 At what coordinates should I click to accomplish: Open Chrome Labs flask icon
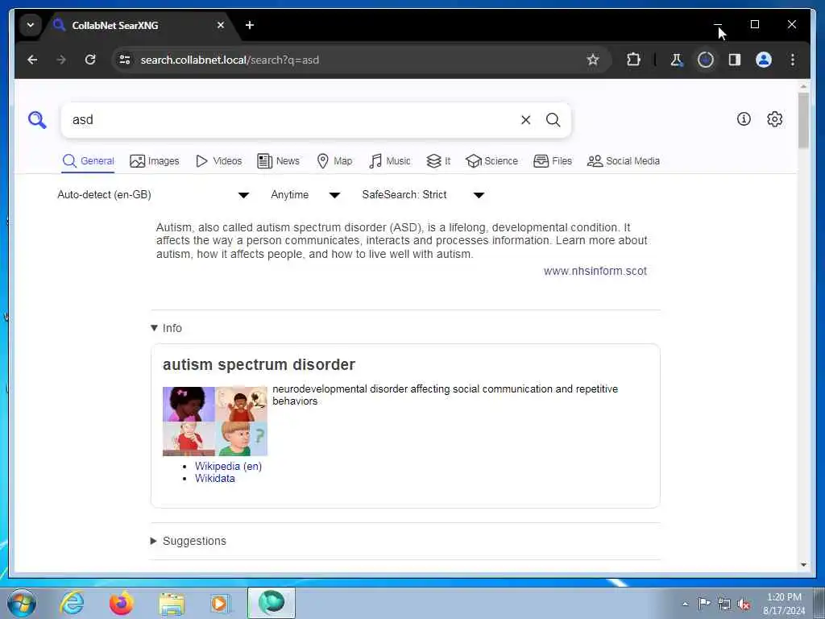[676, 60]
